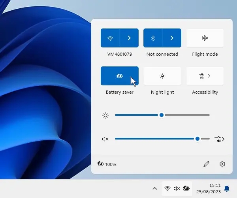Screen dimensions: 237x198
Task: Toggle Wi-Fi off in quick settings
Action: [x=110, y=38]
